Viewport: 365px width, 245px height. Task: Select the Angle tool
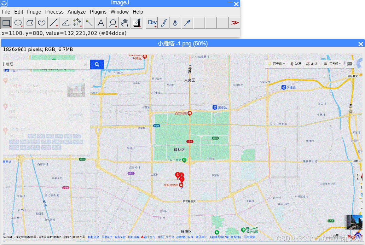click(x=66, y=23)
